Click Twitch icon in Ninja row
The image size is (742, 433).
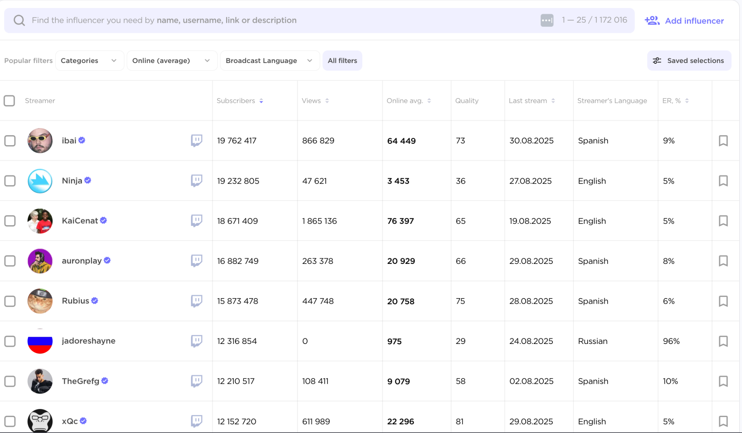click(x=196, y=181)
